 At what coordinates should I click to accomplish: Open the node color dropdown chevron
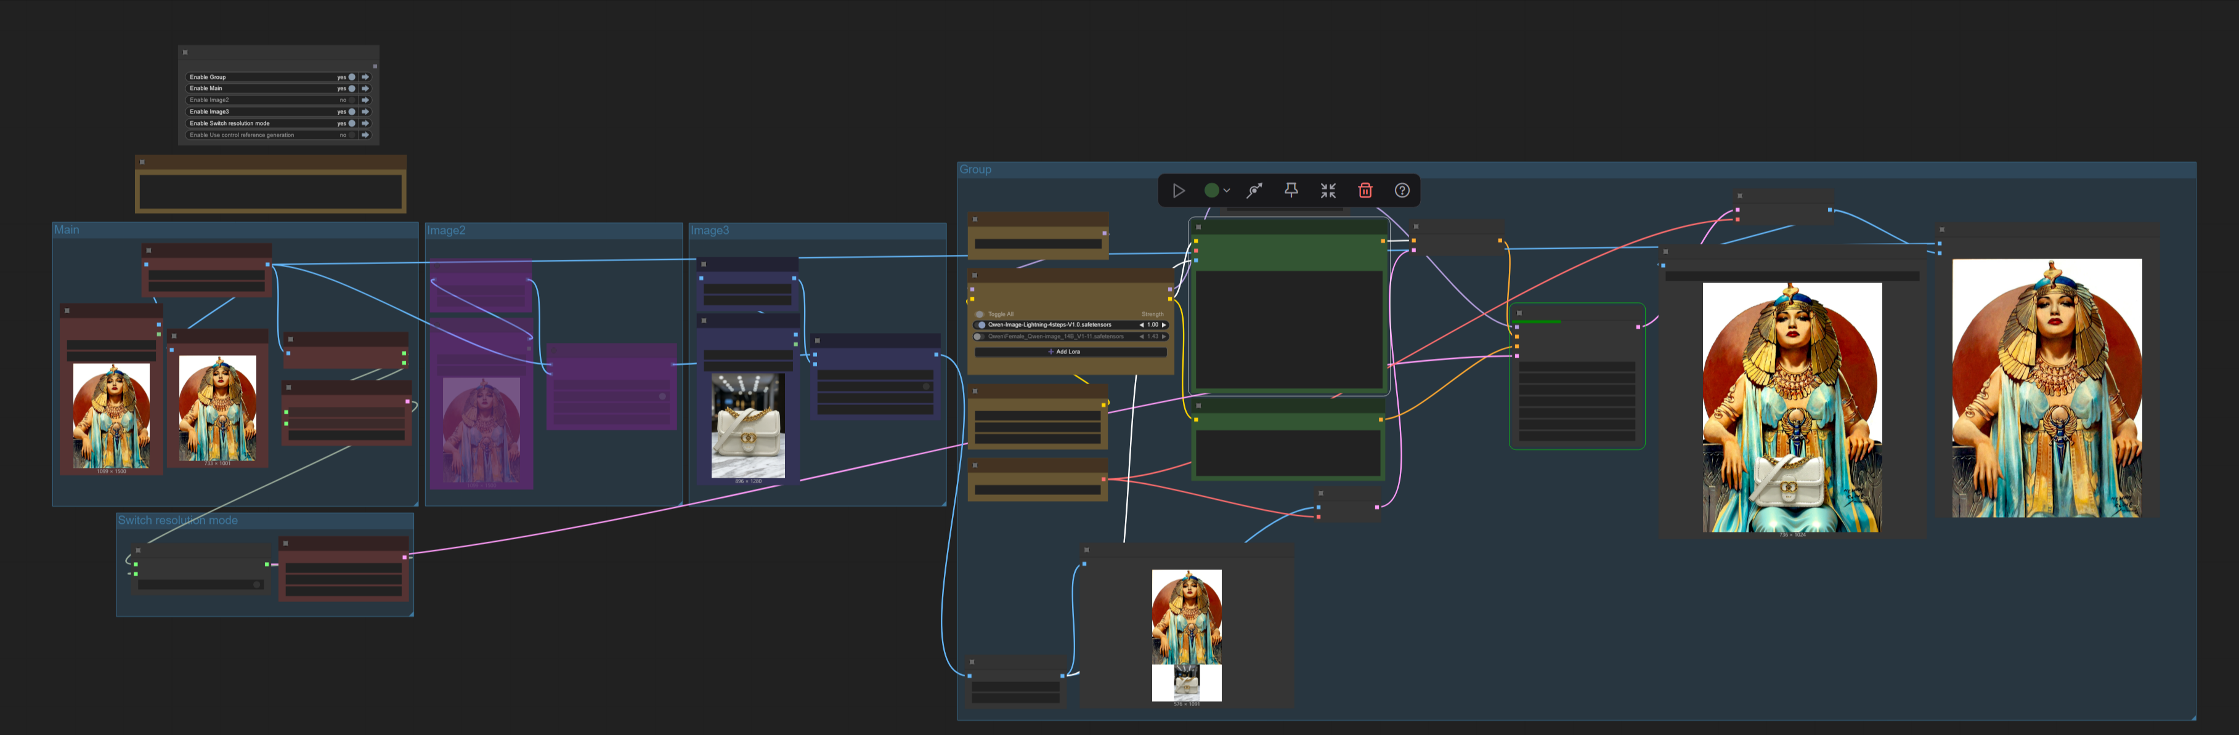point(1227,190)
